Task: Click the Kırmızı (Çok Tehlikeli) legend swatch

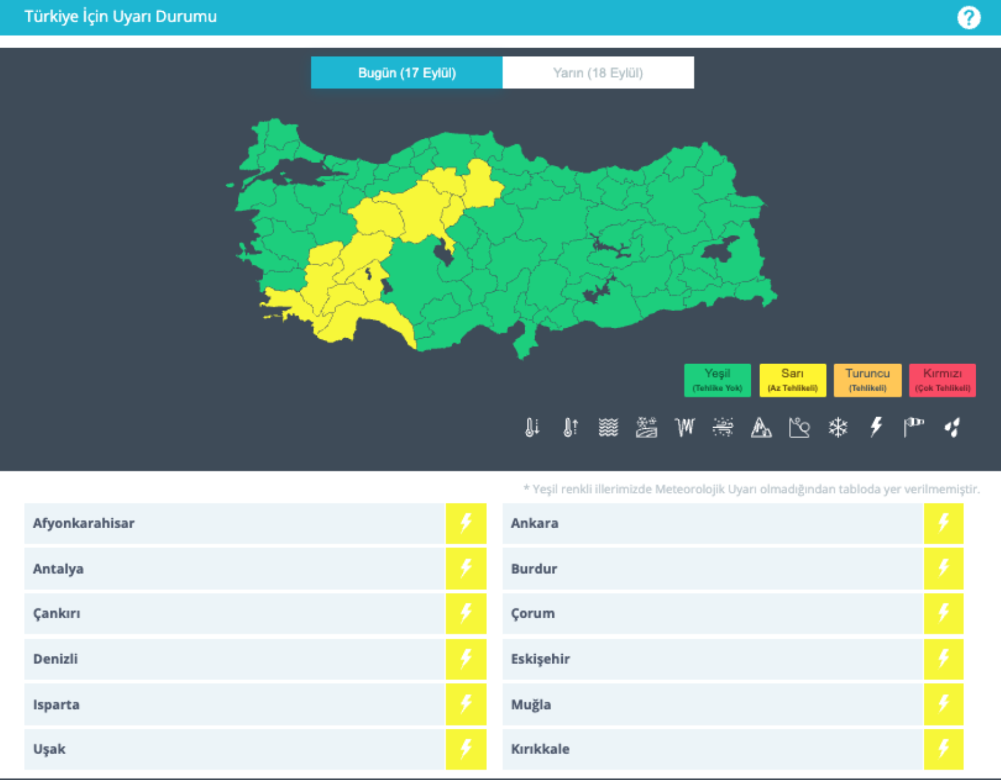Action: [942, 380]
